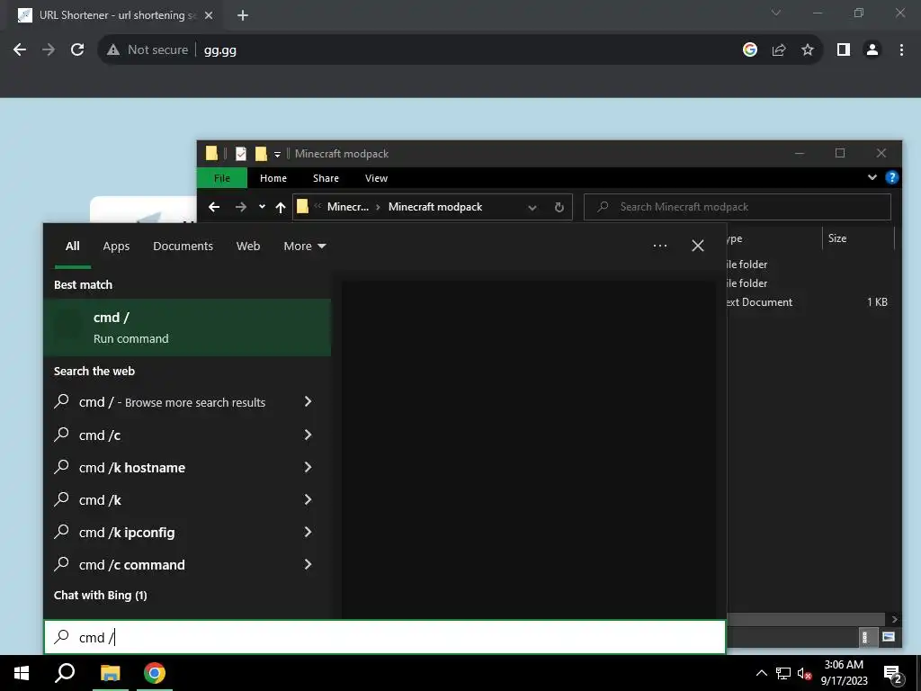Open a new Chrome tab

click(x=243, y=15)
